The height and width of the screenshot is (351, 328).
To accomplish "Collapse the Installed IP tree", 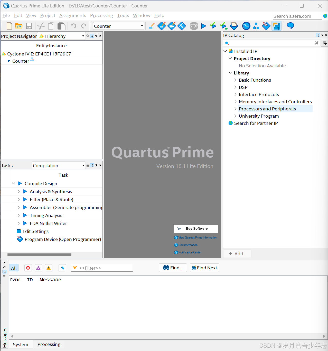I will (225, 51).
